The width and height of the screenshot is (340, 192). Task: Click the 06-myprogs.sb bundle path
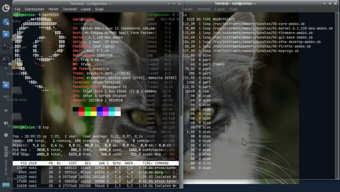[x=255, y=51]
